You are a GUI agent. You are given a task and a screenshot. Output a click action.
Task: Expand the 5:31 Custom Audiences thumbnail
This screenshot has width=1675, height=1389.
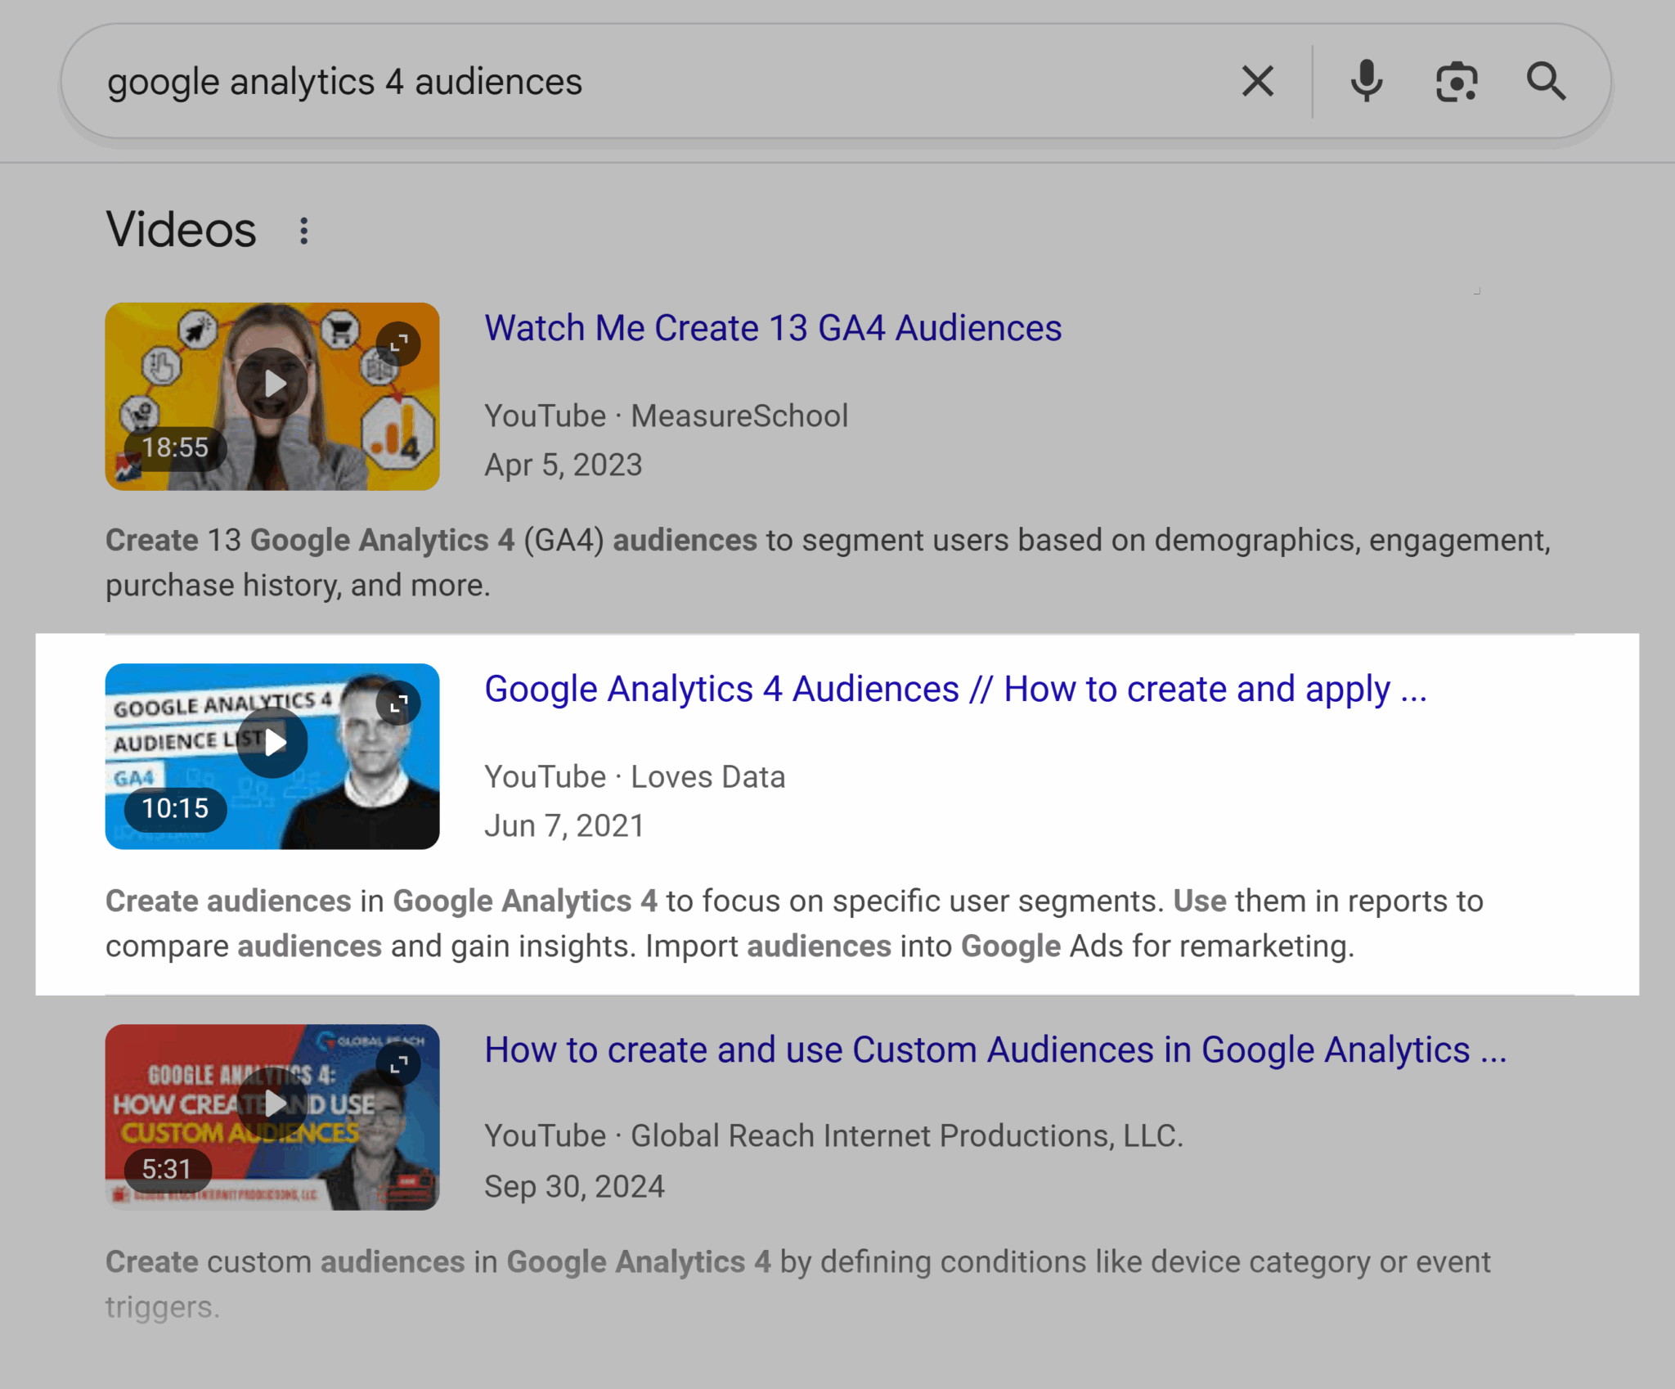(398, 1063)
